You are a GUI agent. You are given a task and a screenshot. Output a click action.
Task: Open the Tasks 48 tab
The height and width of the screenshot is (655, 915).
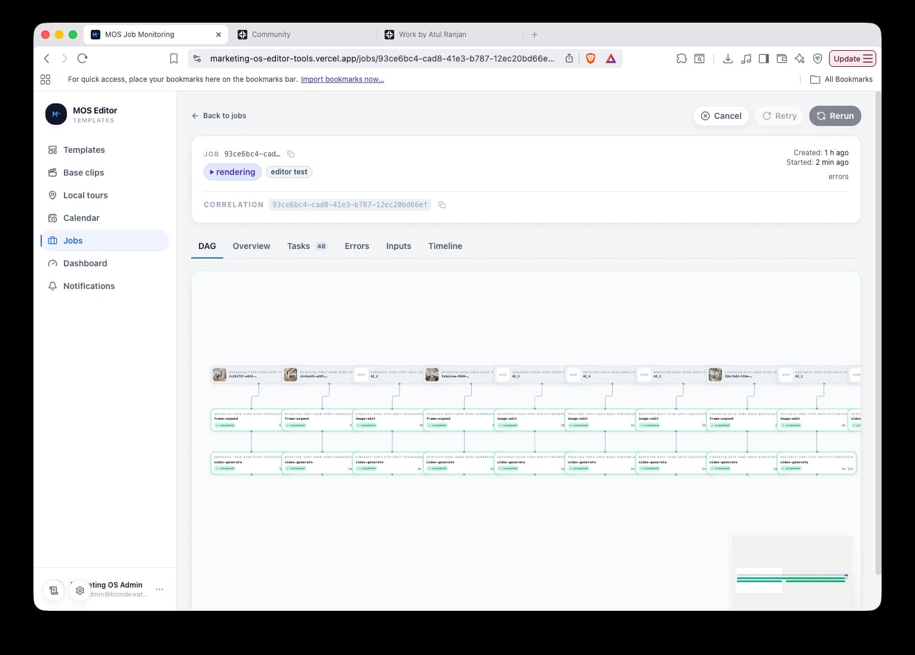pyautogui.click(x=307, y=246)
